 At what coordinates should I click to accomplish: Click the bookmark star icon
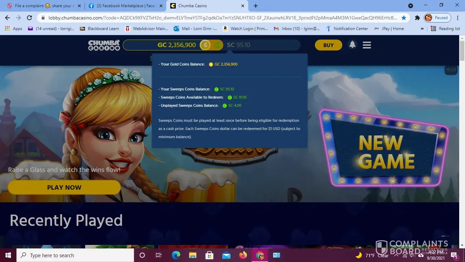pyautogui.click(x=404, y=18)
